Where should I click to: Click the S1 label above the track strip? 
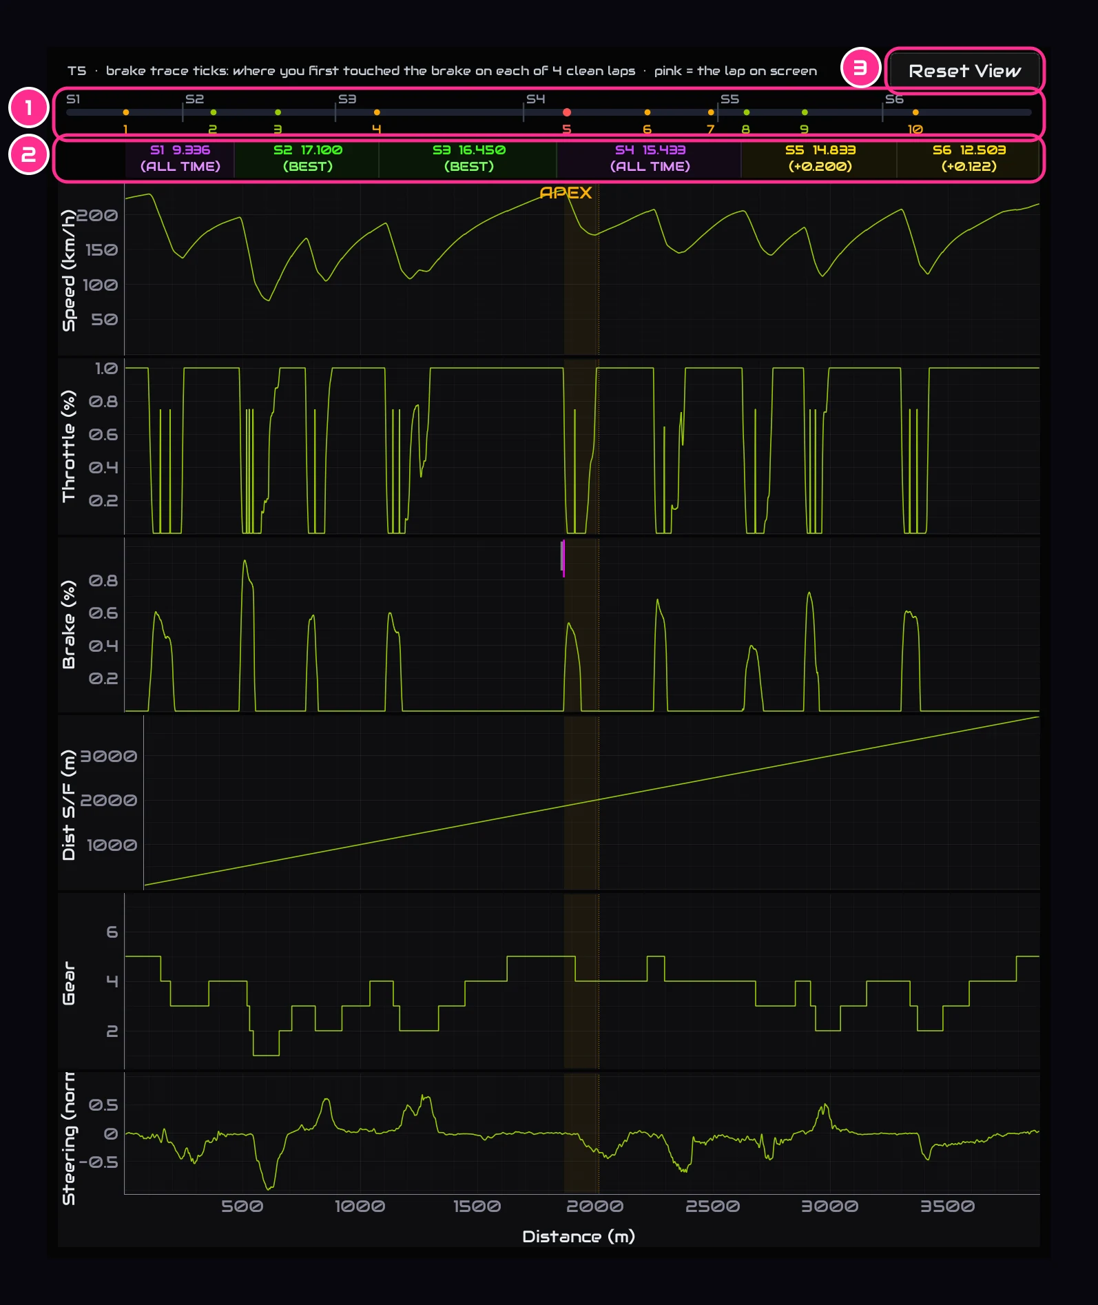73,99
